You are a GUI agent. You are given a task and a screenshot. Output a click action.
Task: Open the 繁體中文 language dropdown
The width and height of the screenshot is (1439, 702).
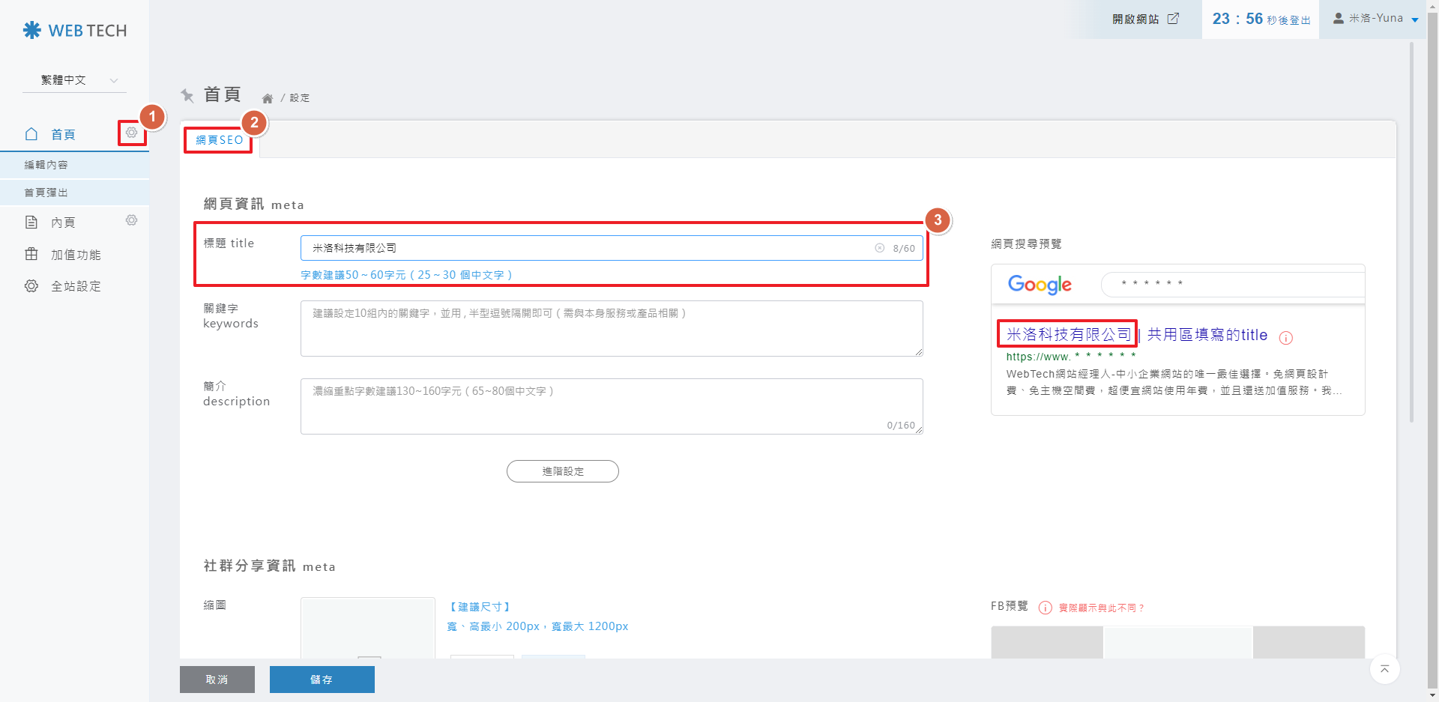pyautogui.click(x=74, y=80)
